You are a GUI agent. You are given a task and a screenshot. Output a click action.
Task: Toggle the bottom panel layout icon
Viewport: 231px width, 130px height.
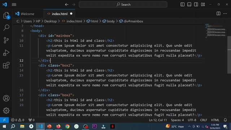point(189,5)
